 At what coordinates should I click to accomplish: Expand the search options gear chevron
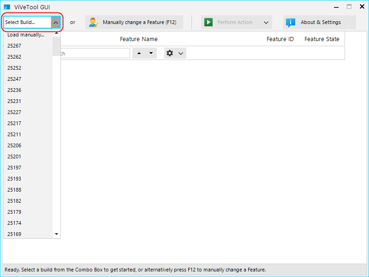click(x=181, y=54)
